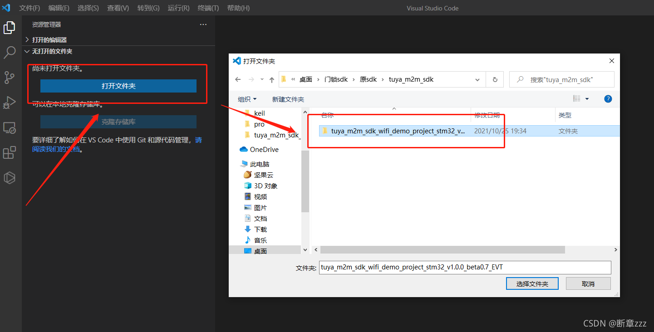This screenshot has height=332, width=654.
Task: Open the 组织 dropdown menu
Action: coord(247,99)
